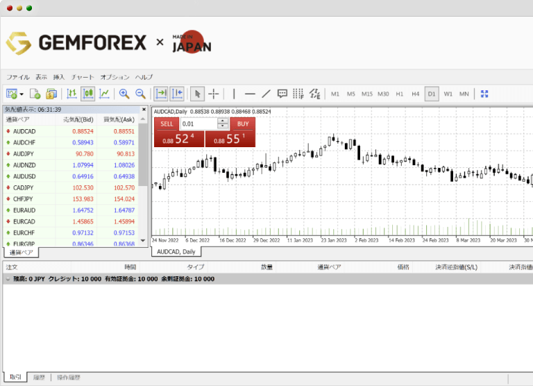Toggle chart auto-scroll to end
Screen dimensions: 533x386
point(161,94)
